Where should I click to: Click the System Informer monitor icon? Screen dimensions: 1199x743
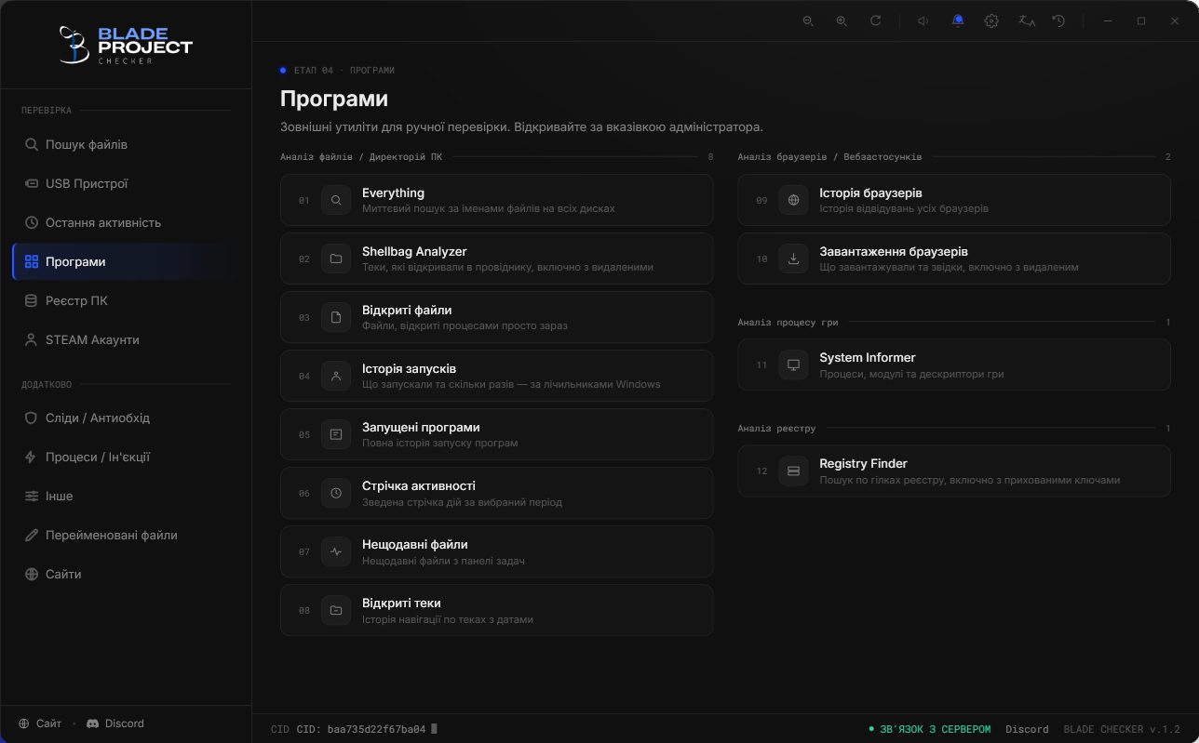pyautogui.click(x=794, y=365)
